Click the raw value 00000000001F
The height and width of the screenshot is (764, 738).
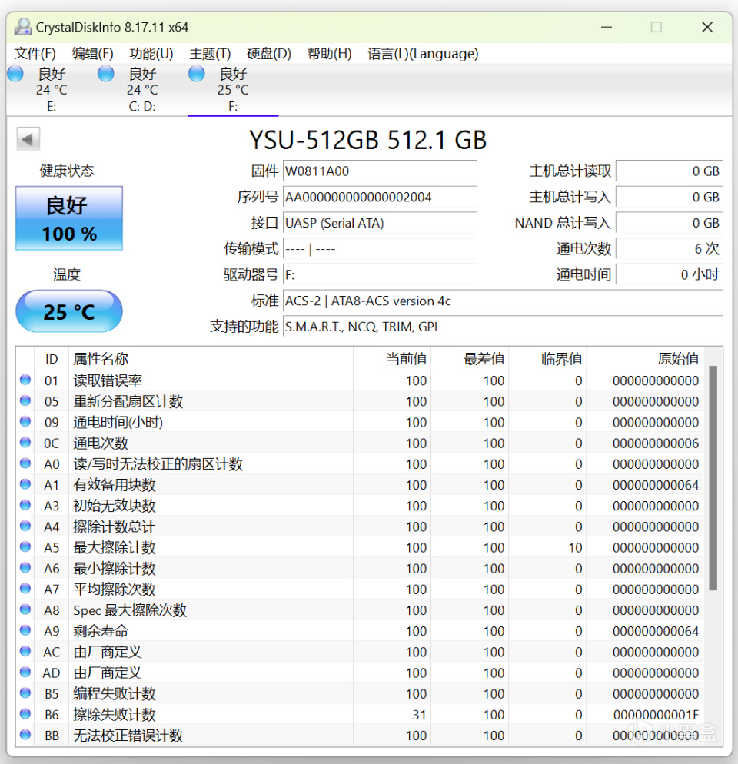coord(656,715)
